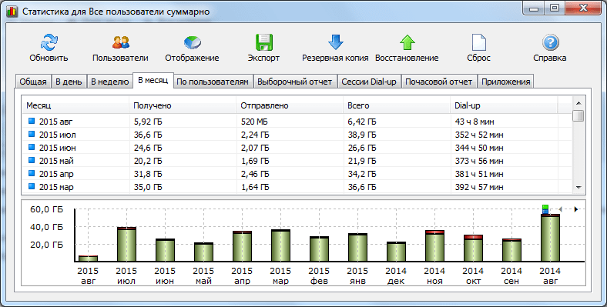607x307 pixels.
Task: Click the 2015 мар chart bar
Action: [x=280, y=245]
